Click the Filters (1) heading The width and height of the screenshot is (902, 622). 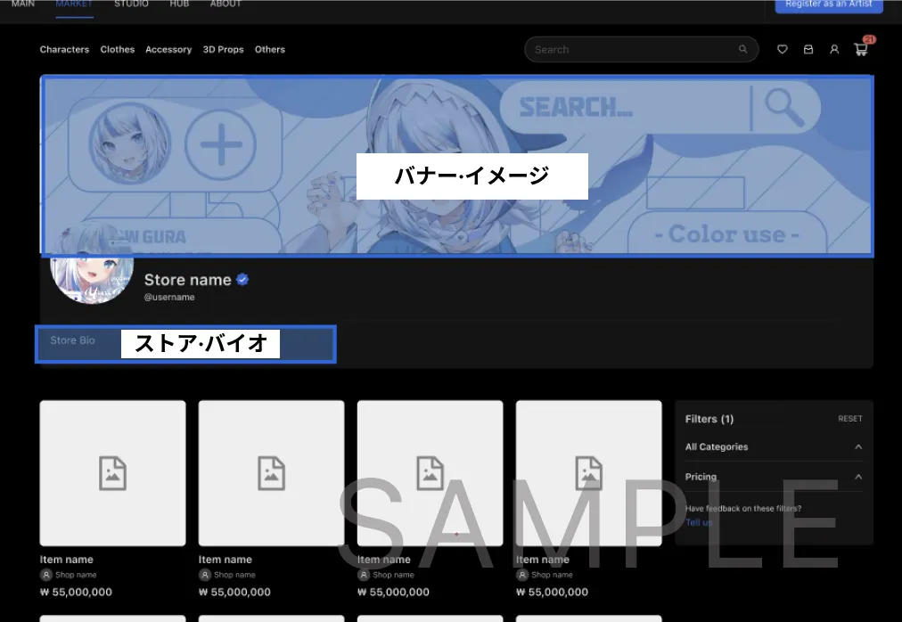click(x=709, y=419)
